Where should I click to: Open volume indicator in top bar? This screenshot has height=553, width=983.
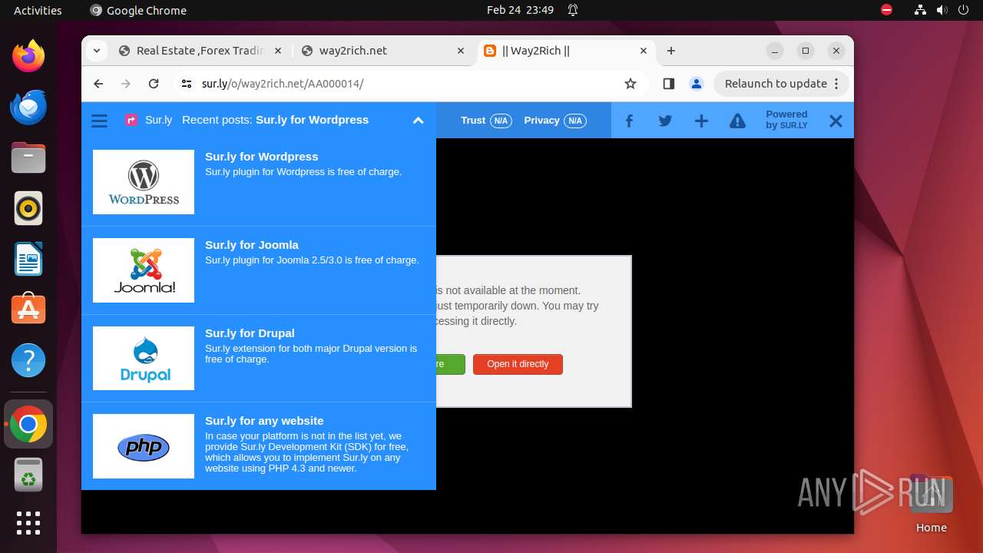[x=942, y=10]
